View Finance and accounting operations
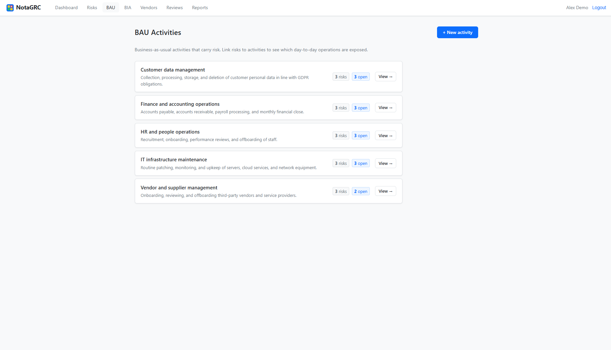The width and height of the screenshot is (611, 350). coord(385,108)
